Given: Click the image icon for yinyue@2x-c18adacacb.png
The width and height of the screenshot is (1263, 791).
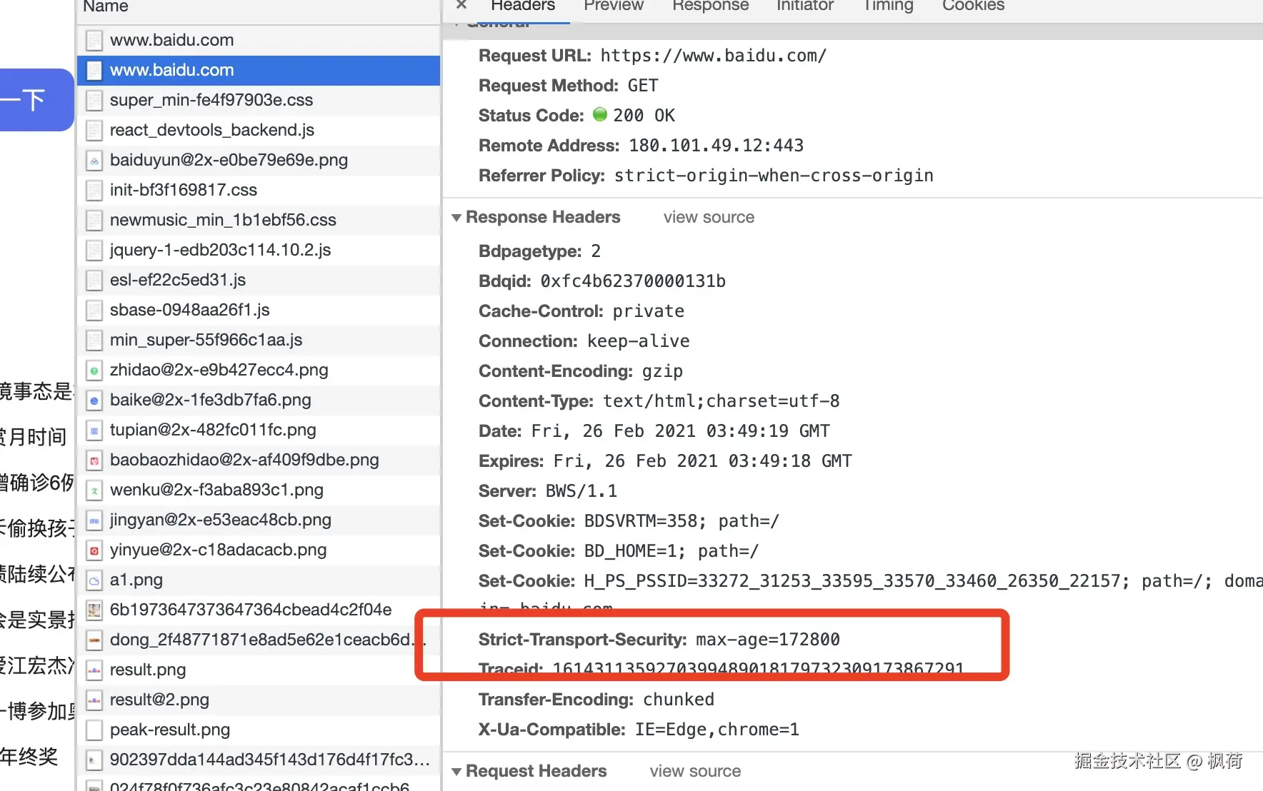Looking at the screenshot, I should (94, 550).
